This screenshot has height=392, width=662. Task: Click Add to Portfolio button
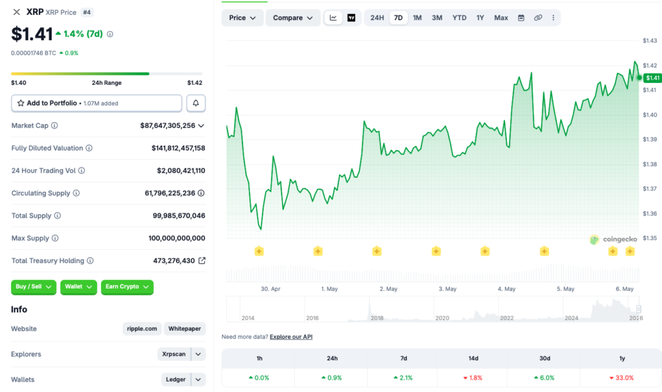tap(97, 103)
